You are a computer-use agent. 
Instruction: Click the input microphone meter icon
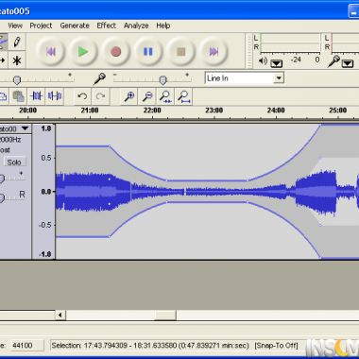(x=333, y=61)
